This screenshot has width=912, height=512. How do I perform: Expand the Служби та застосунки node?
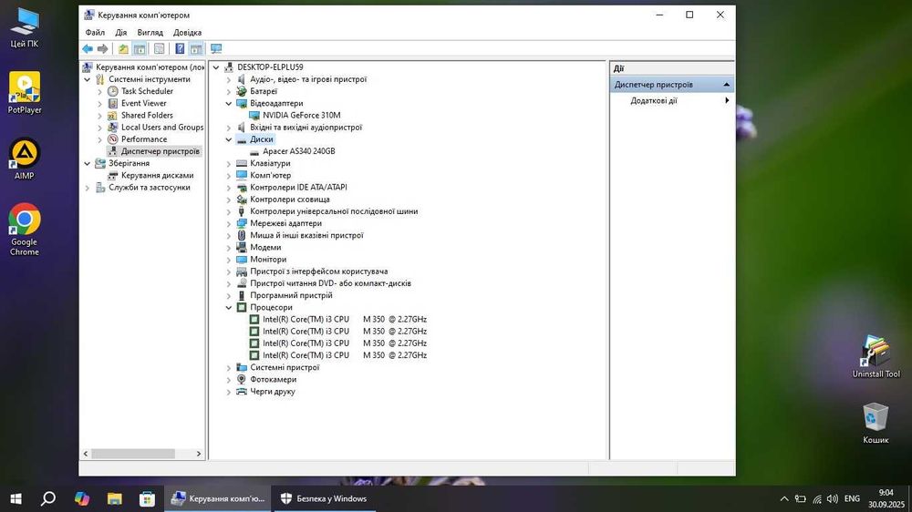[x=88, y=188]
